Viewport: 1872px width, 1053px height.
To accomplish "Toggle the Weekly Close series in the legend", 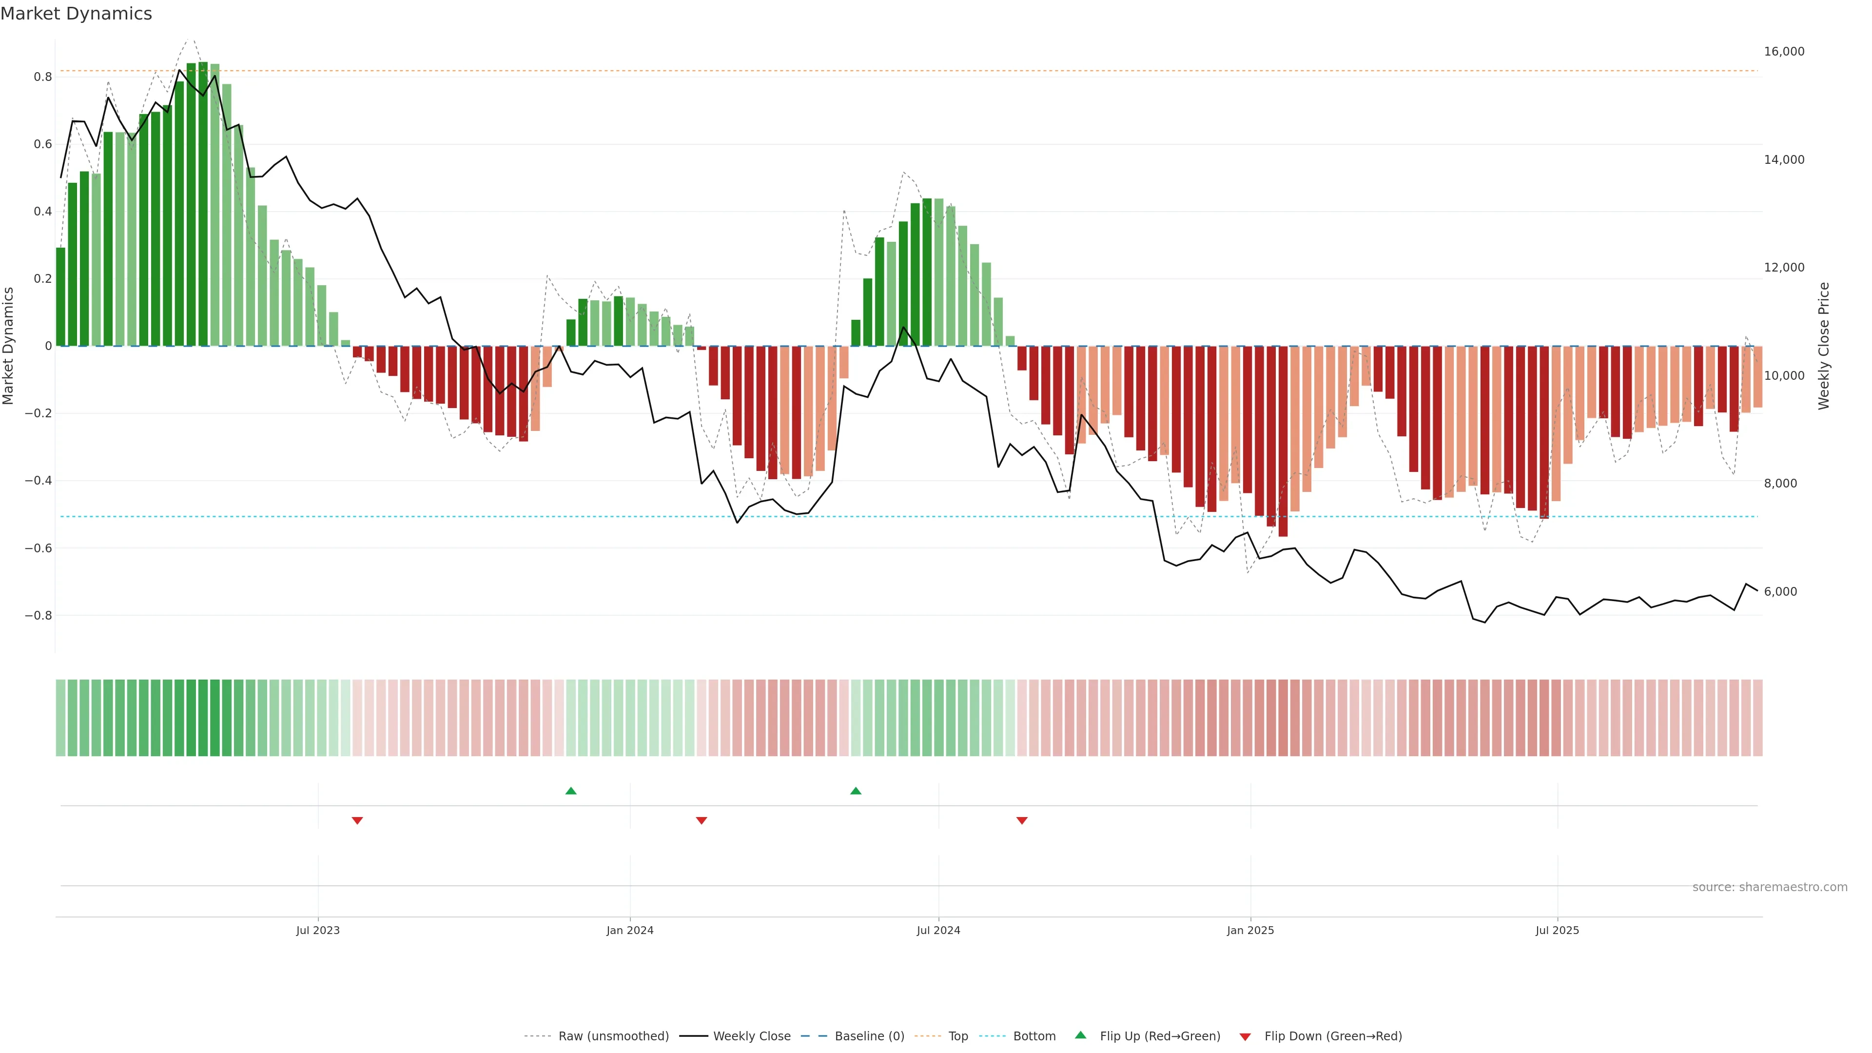I will point(751,1036).
